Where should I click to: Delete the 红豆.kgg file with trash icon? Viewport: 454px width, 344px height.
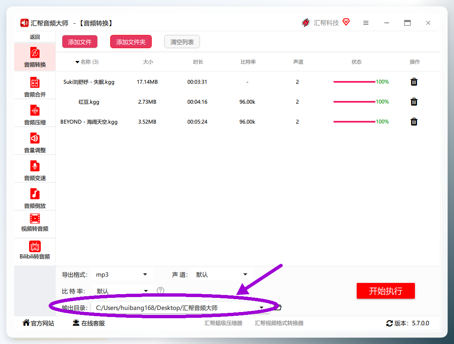tap(414, 101)
